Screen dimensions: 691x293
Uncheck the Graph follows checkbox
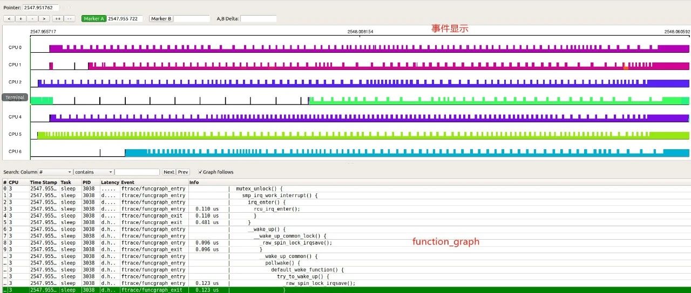coord(200,172)
